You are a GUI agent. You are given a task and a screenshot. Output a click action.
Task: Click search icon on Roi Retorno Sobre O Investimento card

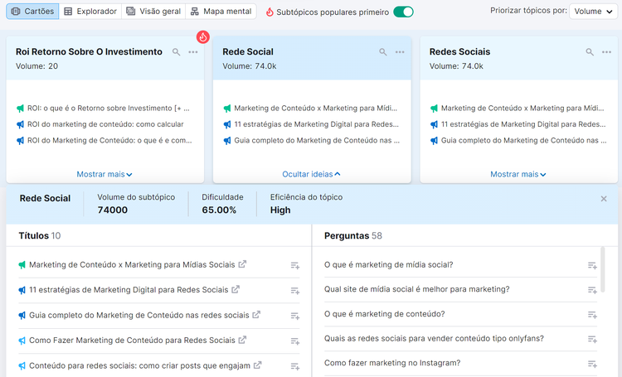(x=176, y=52)
